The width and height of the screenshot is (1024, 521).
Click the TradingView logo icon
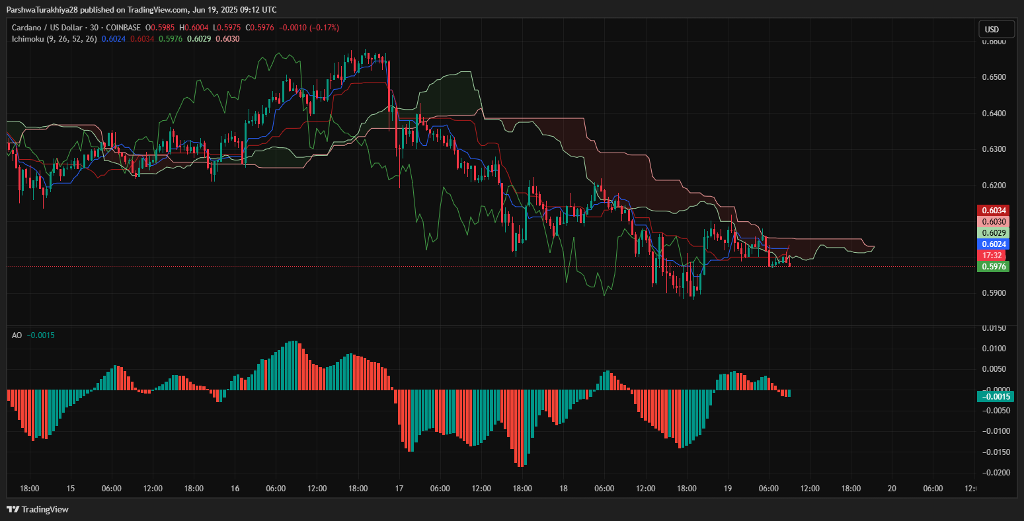[13, 509]
